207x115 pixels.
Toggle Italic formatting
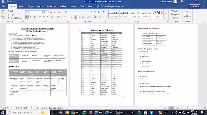point(31,17)
